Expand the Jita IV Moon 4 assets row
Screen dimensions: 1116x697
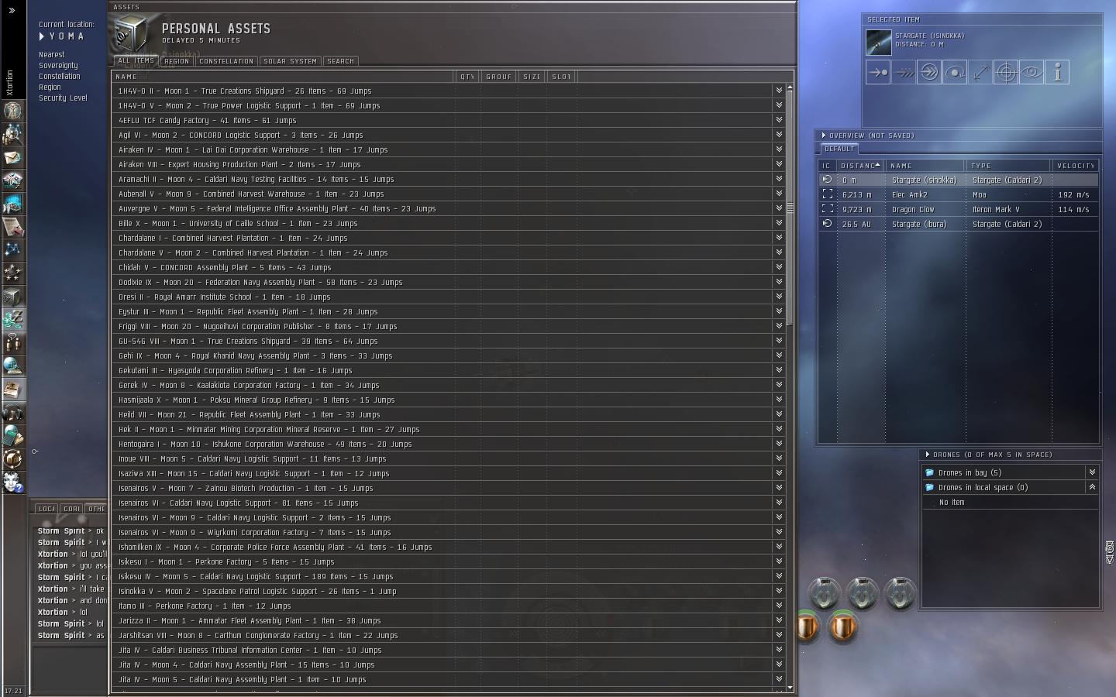tap(778, 664)
